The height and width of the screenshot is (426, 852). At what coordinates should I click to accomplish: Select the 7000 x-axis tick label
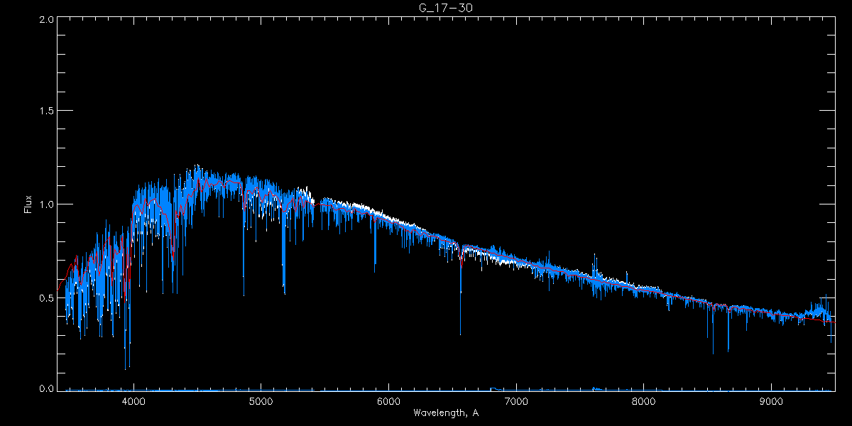point(516,402)
